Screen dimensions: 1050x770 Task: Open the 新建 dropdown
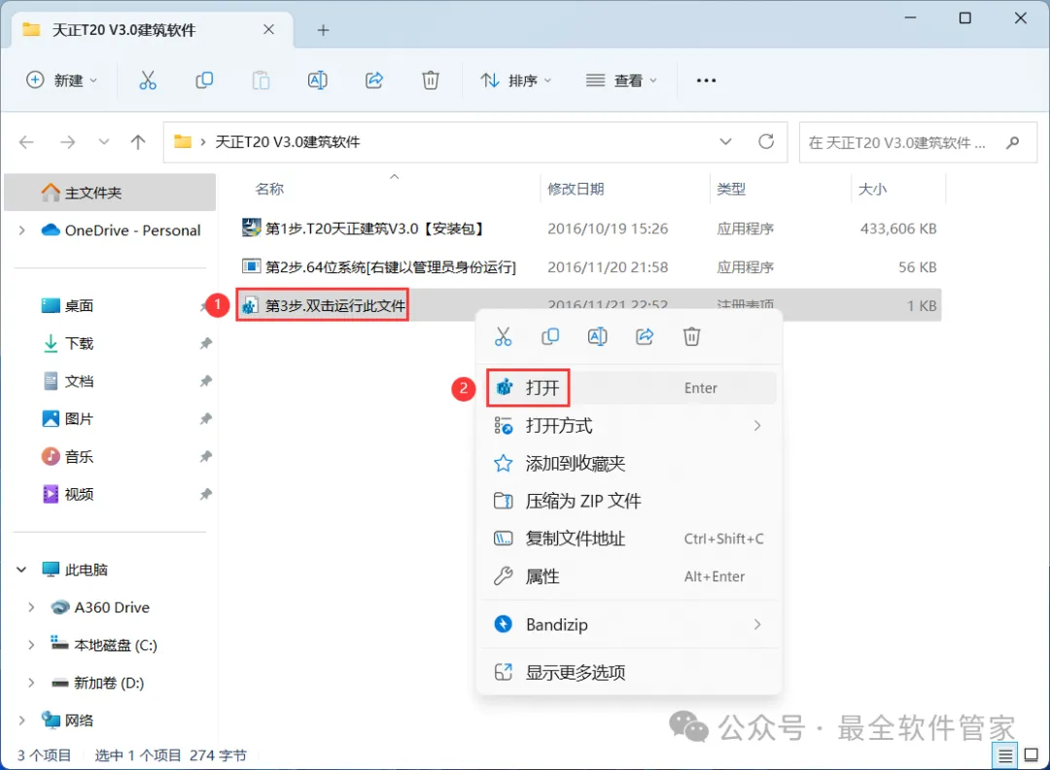[61, 81]
